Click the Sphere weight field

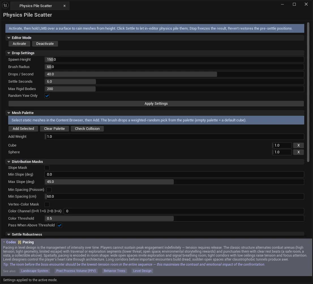click(282, 152)
